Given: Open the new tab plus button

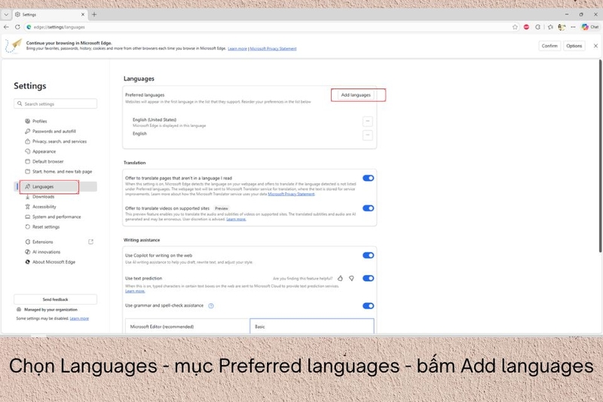Looking at the screenshot, I should click(94, 14).
